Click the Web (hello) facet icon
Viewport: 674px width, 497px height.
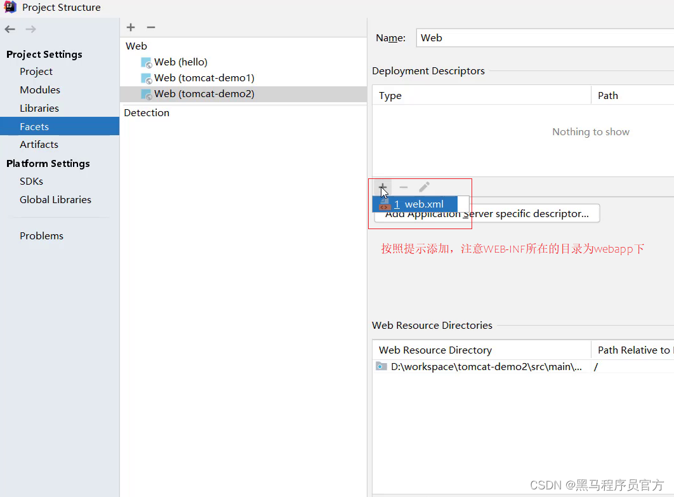coord(147,62)
